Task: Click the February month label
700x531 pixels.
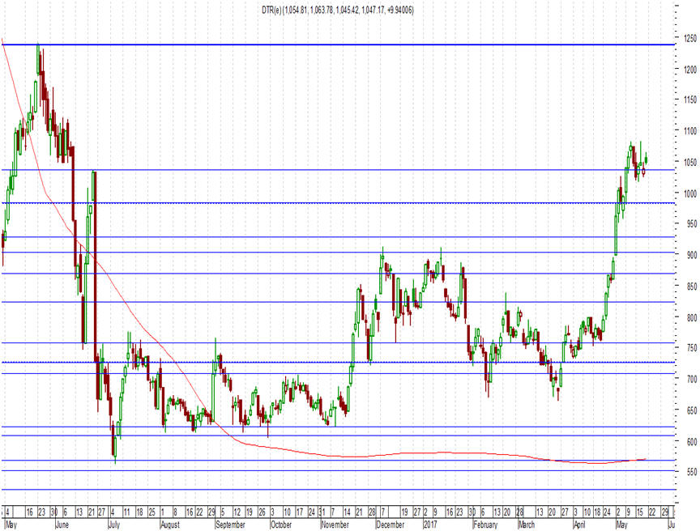Action: 484,525
